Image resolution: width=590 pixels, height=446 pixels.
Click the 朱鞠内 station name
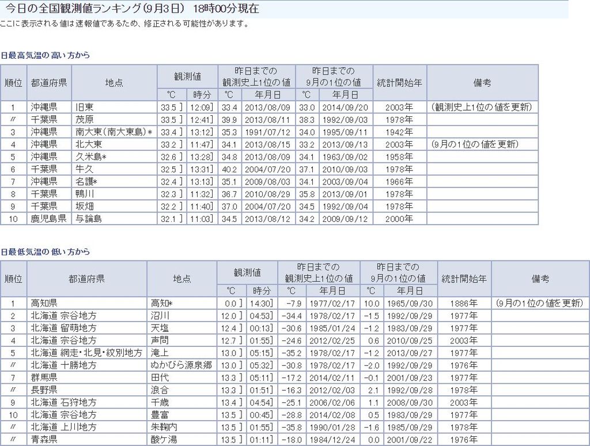click(x=164, y=427)
